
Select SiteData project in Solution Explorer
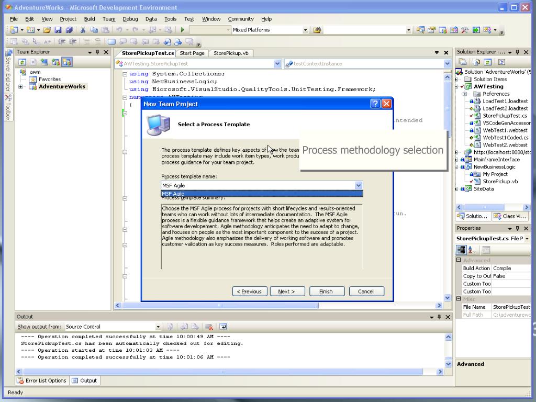coord(483,188)
